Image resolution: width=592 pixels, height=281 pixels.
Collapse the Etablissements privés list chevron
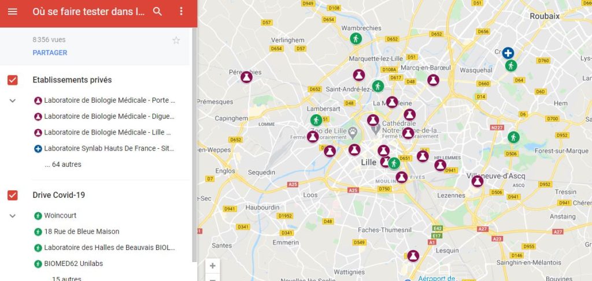tap(13, 100)
